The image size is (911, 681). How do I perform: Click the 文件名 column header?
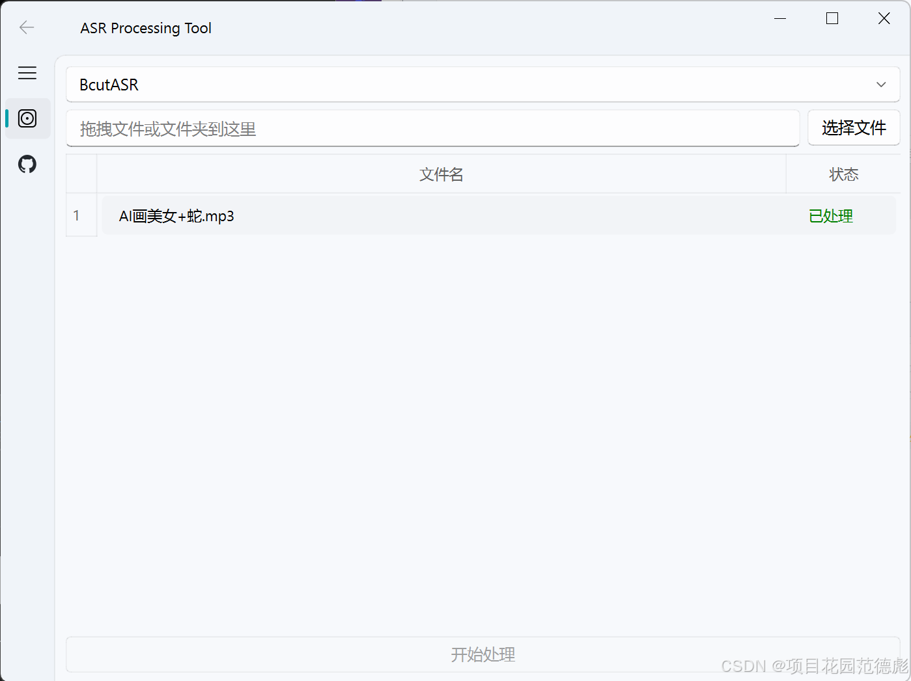coord(441,174)
